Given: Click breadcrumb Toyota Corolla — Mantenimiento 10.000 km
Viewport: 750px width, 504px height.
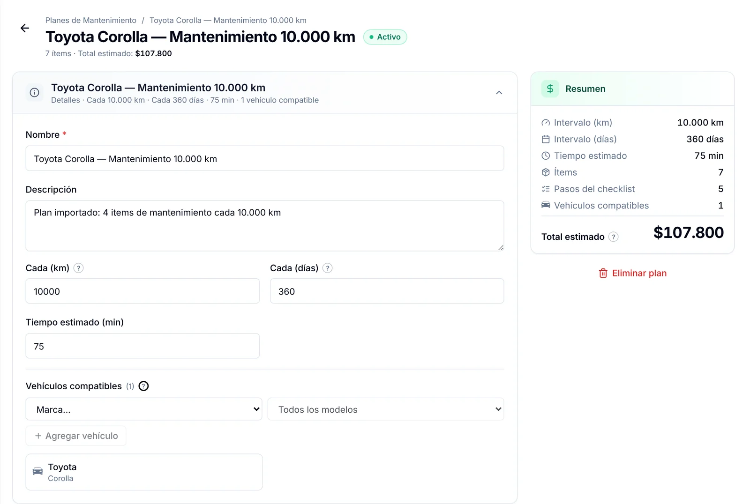Looking at the screenshot, I should (228, 20).
